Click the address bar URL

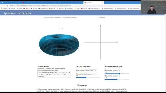44,6
